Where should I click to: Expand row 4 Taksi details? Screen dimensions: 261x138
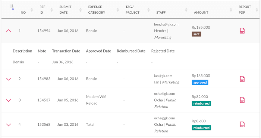pyautogui.click(x=9, y=125)
